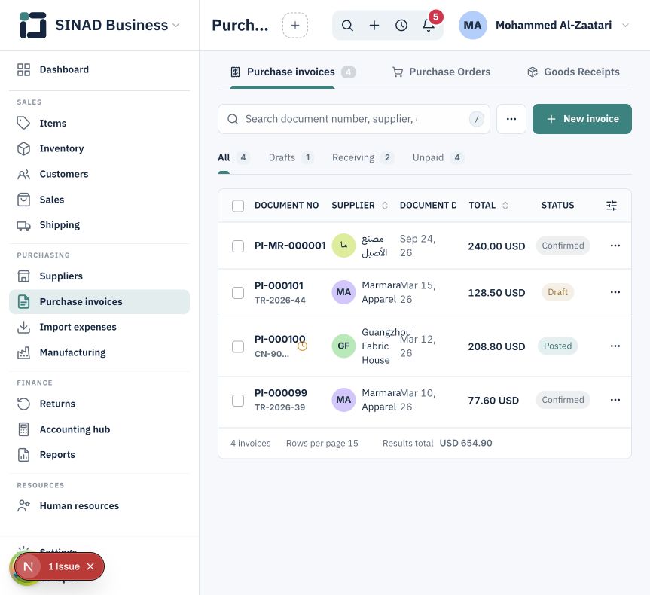Screen dimensions: 650x595
Task: Open Mohammed Al-Zaatari user menu chevron
Action: 626,26
